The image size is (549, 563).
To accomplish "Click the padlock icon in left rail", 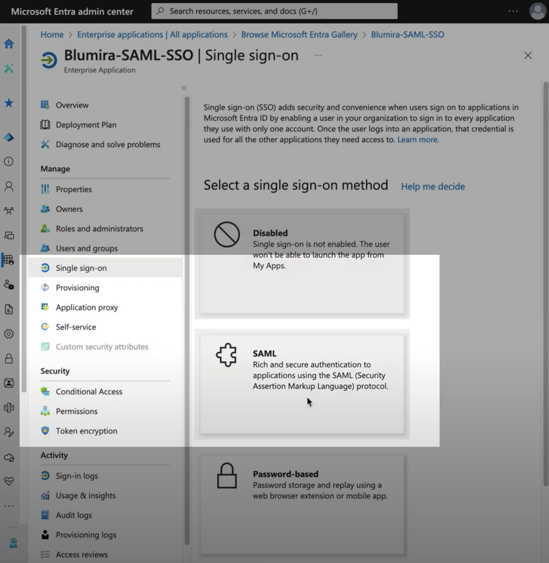I will pos(9,358).
